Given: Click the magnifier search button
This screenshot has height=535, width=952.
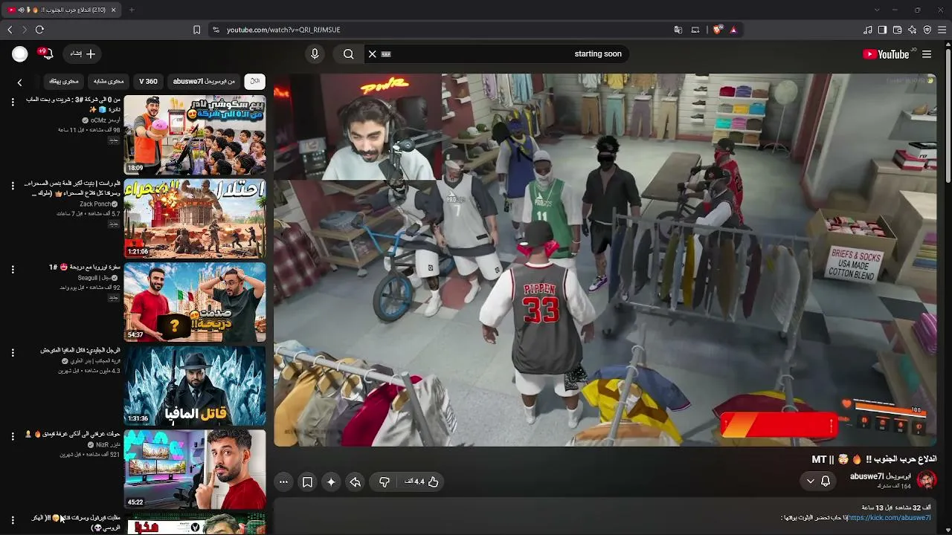Looking at the screenshot, I should pyautogui.click(x=348, y=53).
